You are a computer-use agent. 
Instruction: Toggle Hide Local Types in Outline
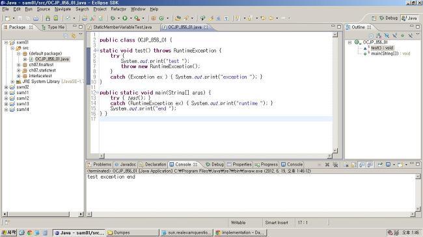coord(411,36)
